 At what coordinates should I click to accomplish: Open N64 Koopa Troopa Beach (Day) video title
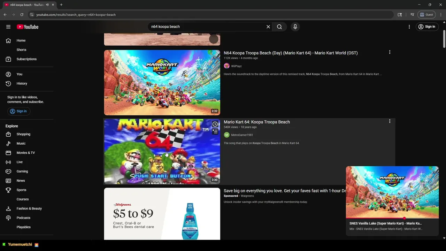click(291, 53)
